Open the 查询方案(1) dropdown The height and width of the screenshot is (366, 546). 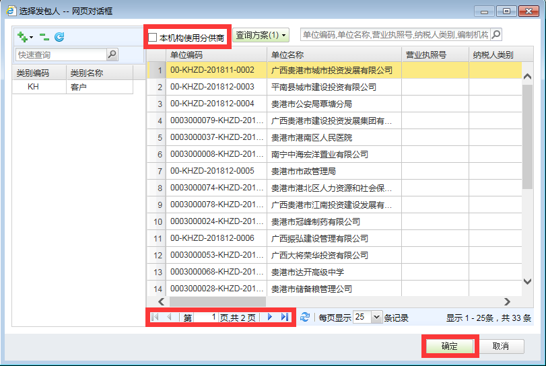pyautogui.click(x=261, y=35)
